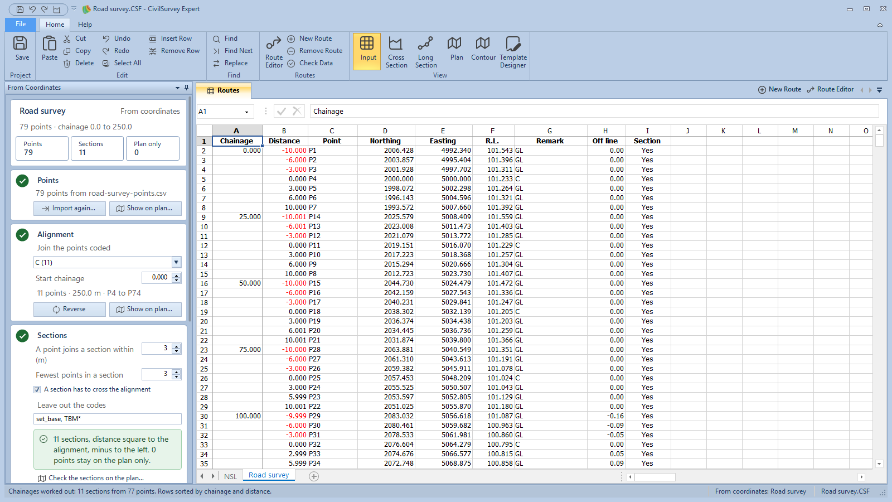
Task: Open Find tool in ribbon
Action: click(x=225, y=38)
